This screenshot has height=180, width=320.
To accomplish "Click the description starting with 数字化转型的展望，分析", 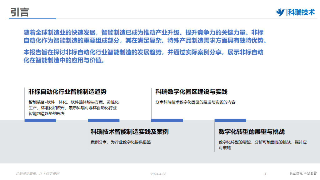I will (x=262, y=145).
